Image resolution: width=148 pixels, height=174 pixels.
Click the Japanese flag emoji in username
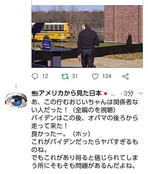105,93
